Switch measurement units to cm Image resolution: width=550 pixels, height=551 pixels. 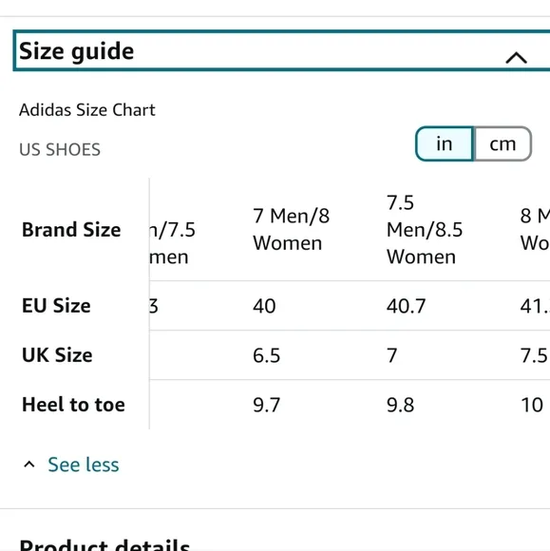pyautogui.click(x=503, y=143)
